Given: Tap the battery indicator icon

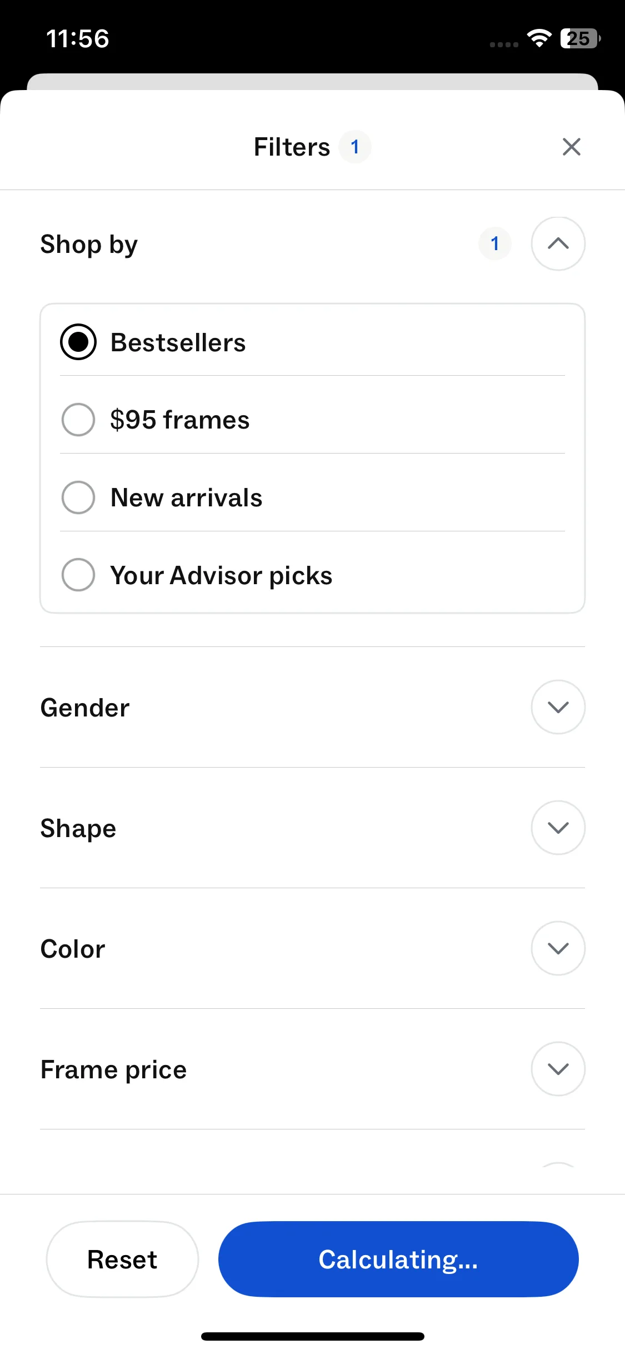Looking at the screenshot, I should click(580, 38).
